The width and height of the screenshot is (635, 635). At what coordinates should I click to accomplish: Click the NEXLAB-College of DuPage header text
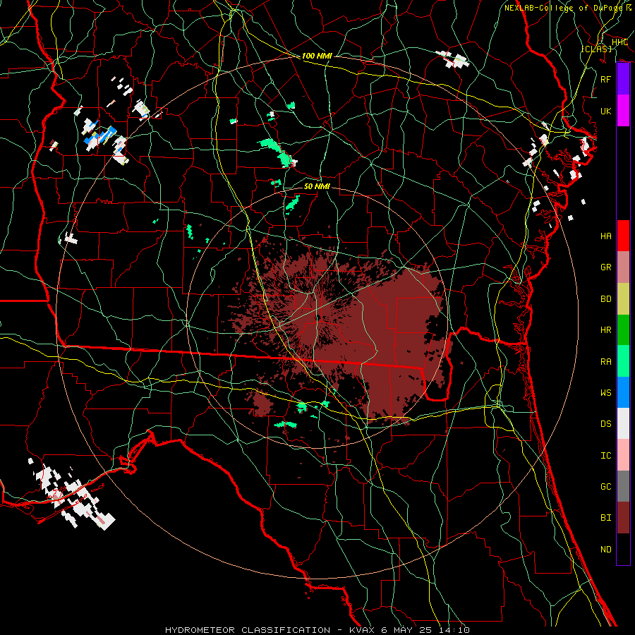[563, 8]
